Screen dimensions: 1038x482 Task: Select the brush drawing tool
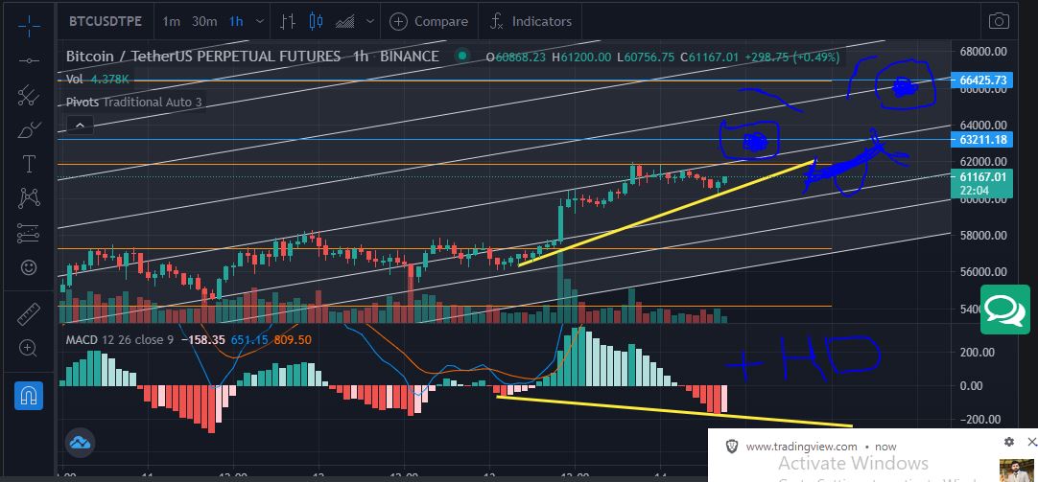[x=29, y=129]
